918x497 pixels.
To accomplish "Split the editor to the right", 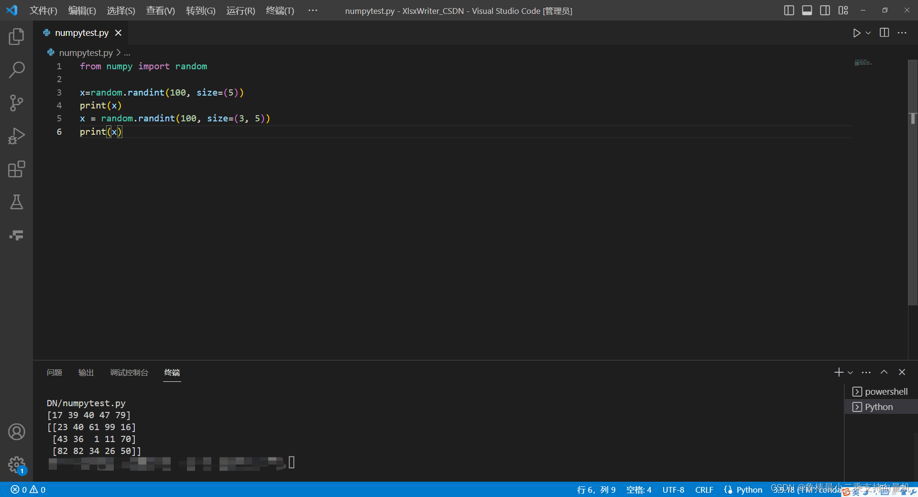I will (x=885, y=32).
